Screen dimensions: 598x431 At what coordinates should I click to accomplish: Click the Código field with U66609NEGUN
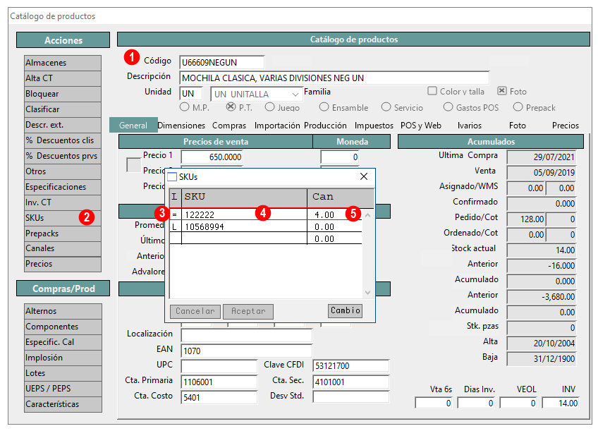[x=221, y=63]
